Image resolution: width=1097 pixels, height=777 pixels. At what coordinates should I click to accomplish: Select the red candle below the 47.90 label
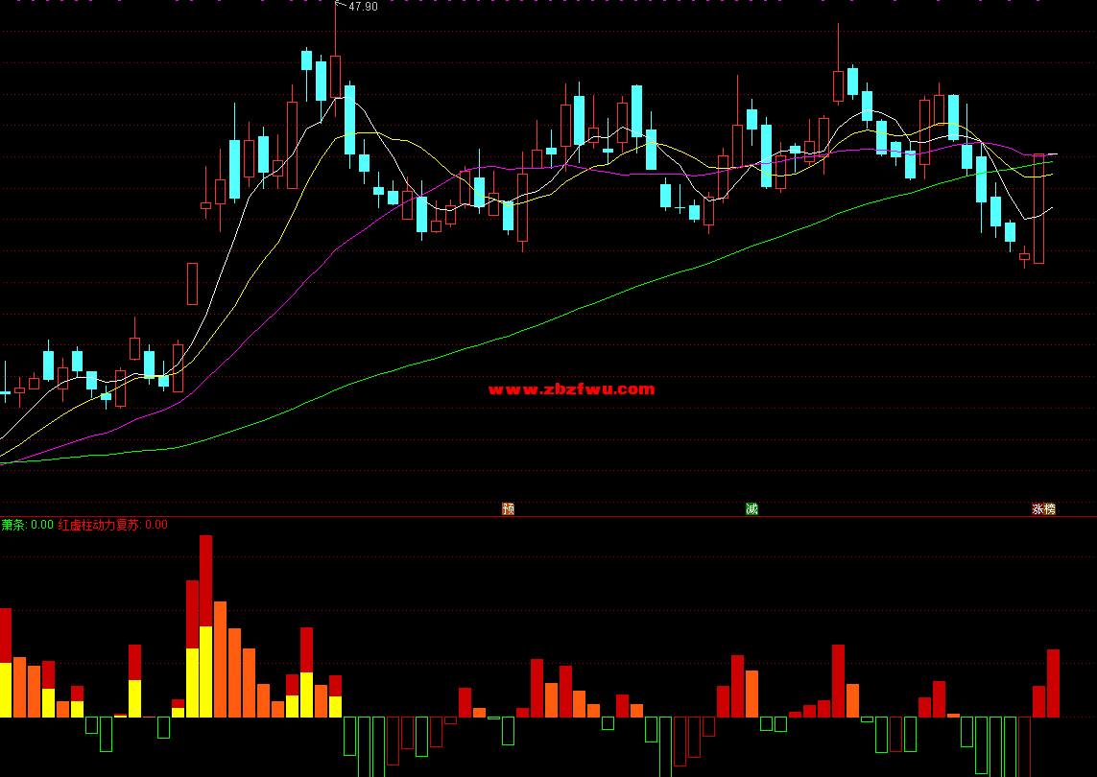point(335,77)
